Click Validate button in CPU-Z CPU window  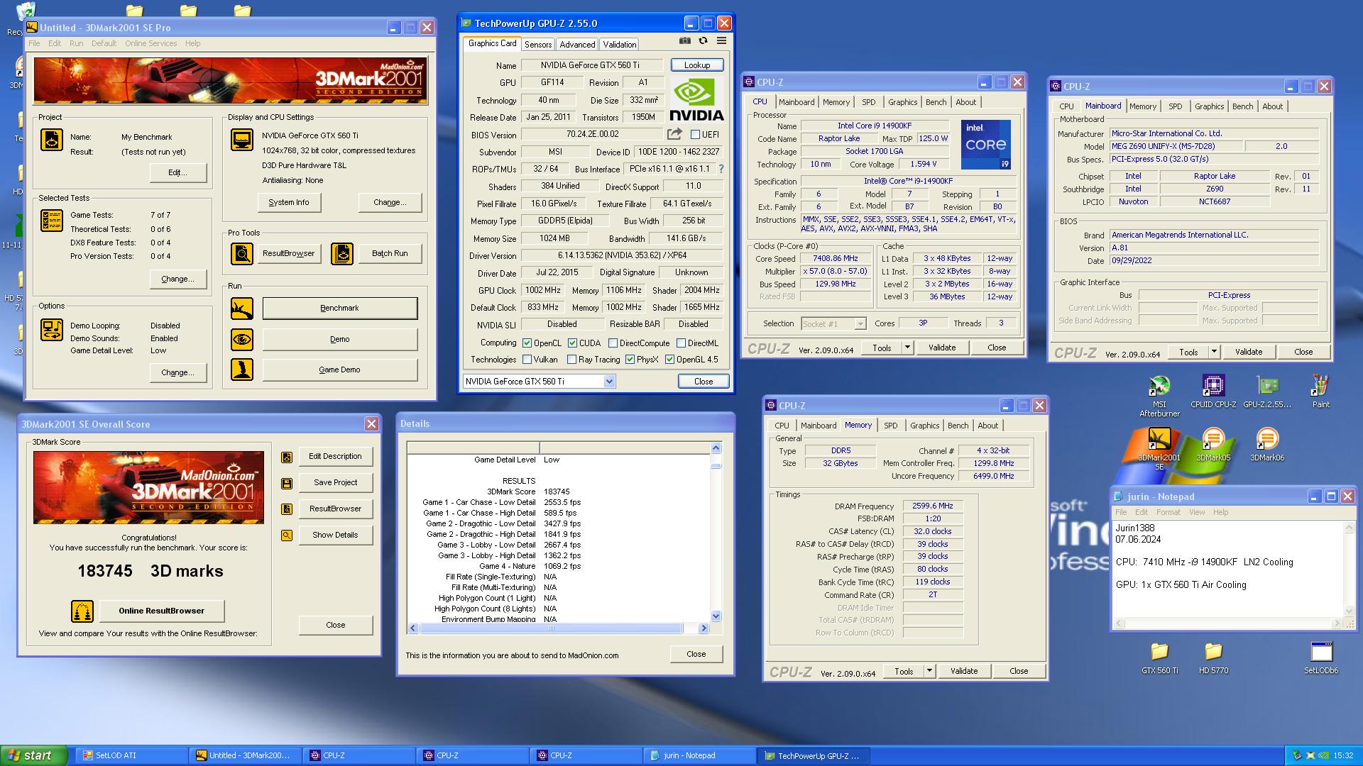point(942,348)
